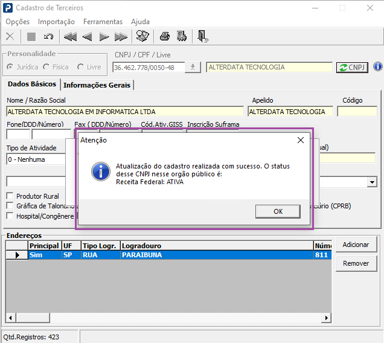Click the ALTERDATA TECNOLOGIA name field beside CNPJ
Screen dimensions: 384x343
269,68
